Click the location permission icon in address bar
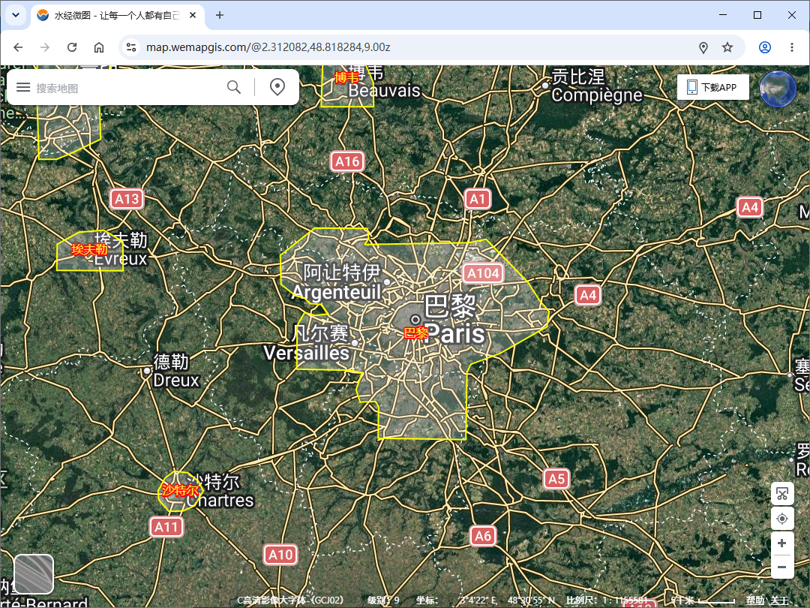The image size is (810, 608). [703, 47]
